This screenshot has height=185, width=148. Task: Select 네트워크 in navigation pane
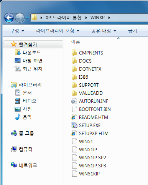(x=28, y=165)
